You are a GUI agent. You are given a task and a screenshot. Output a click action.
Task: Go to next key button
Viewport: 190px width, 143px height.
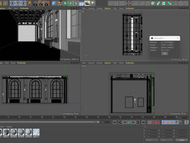(x=137, y=122)
